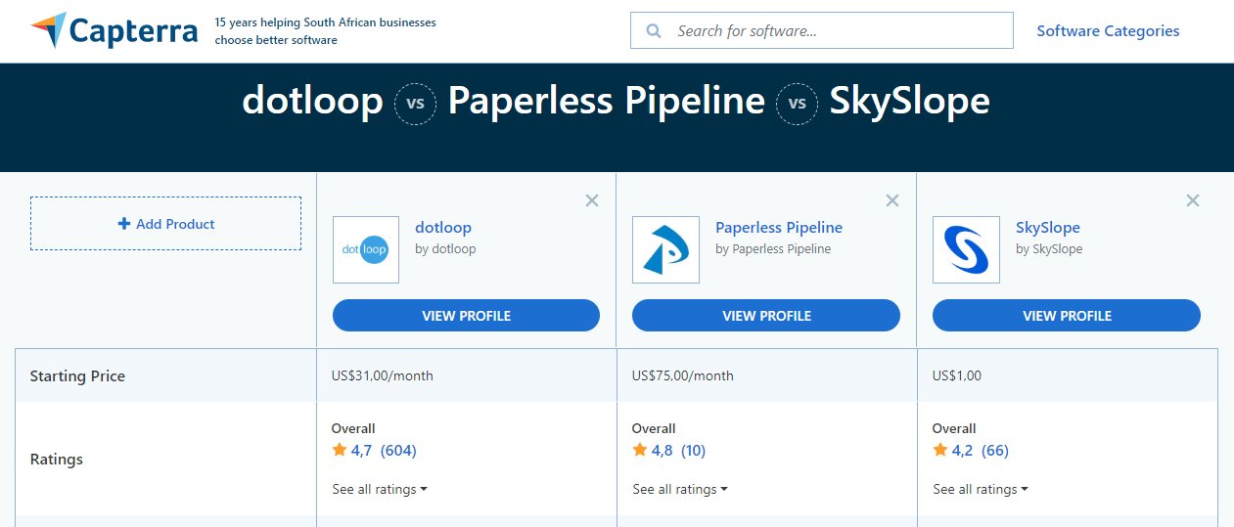Viewport: 1234px width, 527px height.
Task: Click the Capterra logo
Action: pyautogui.click(x=114, y=30)
